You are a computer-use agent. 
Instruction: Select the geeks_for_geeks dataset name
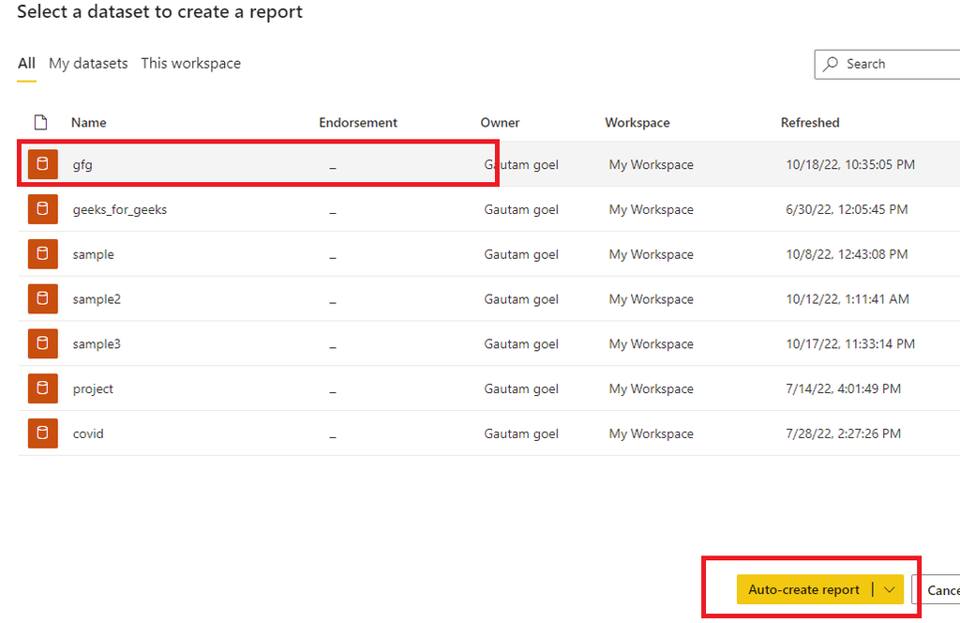[x=120, y=209]
